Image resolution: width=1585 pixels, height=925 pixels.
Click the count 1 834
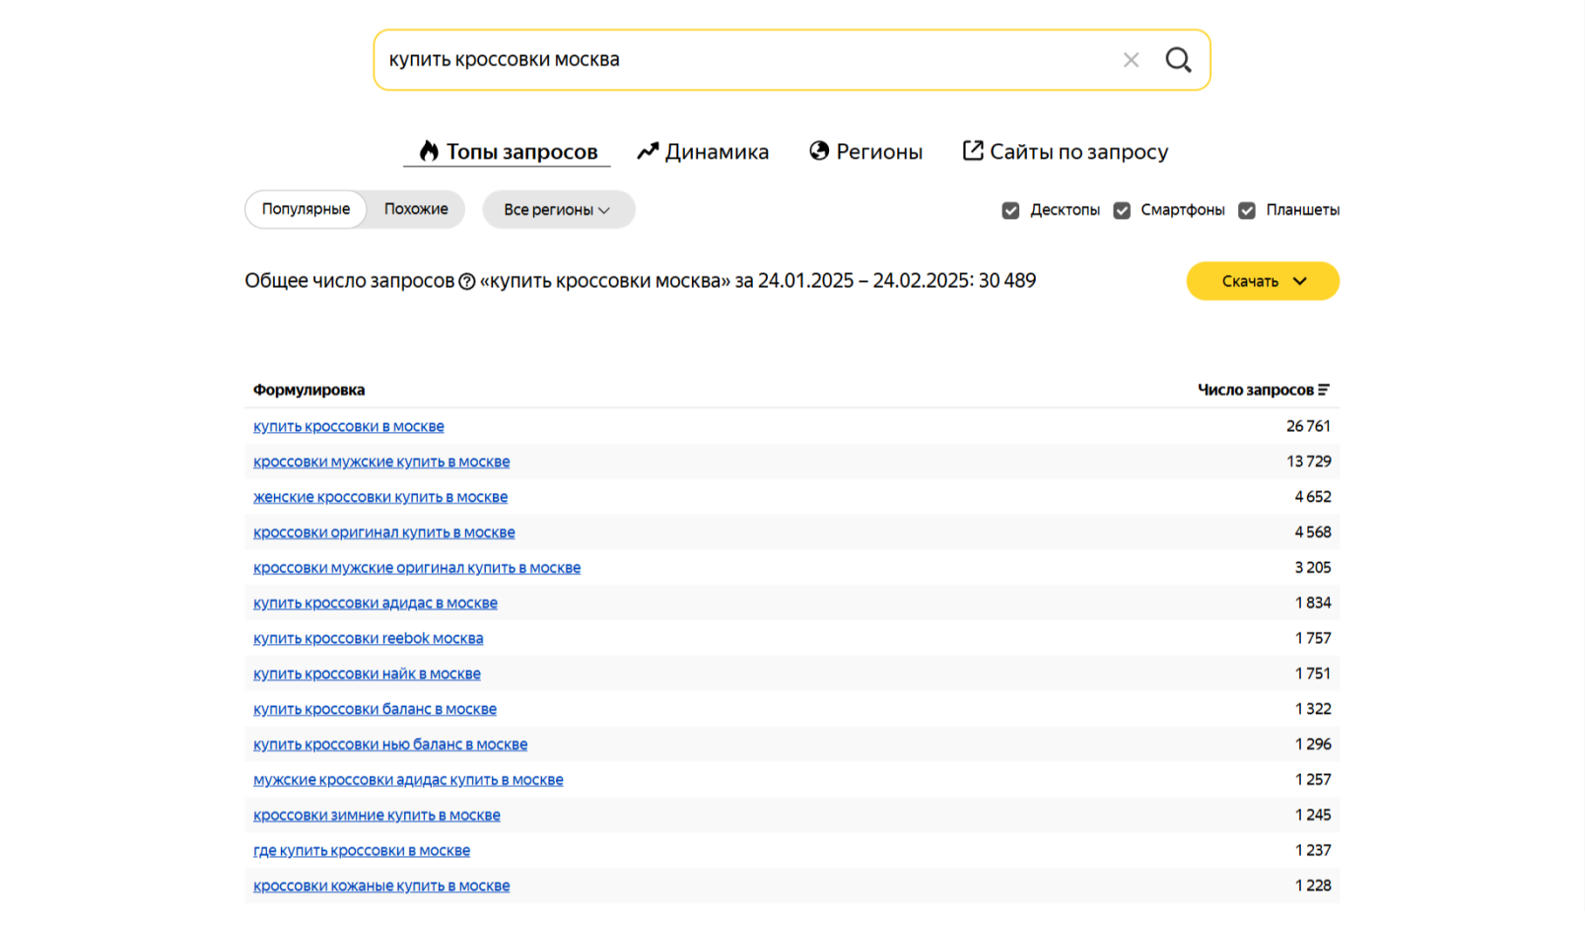point(1313,604)
